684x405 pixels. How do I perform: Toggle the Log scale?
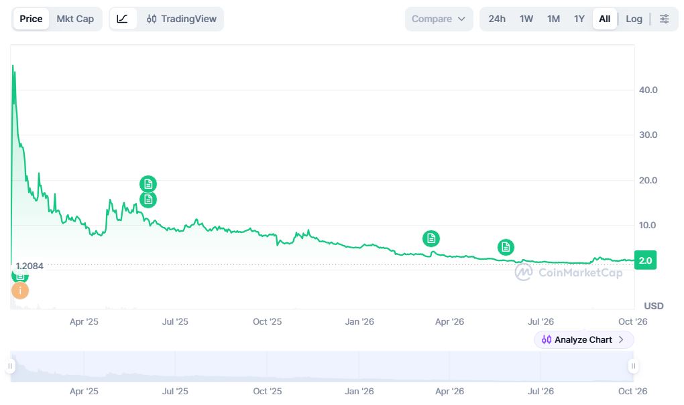(634, 19)
